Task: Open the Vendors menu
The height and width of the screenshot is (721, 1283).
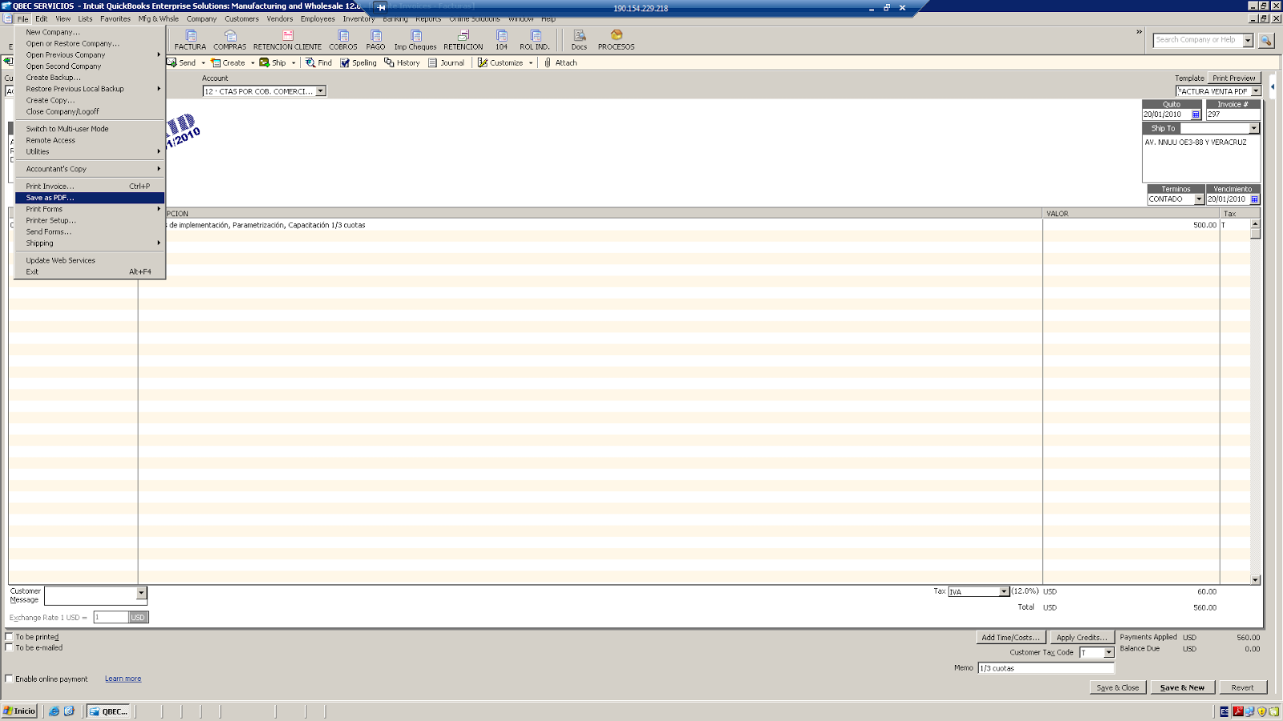Action: [x=280, y=18]
